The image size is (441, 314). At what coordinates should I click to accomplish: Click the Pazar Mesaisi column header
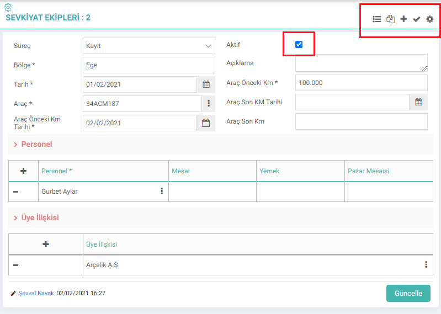(389, 171)
